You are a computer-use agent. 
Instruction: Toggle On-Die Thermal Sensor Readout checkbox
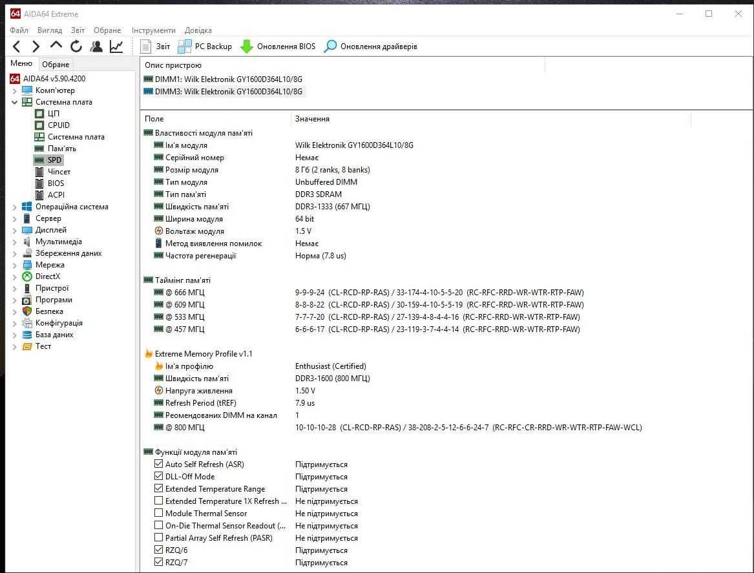[159, 525]
